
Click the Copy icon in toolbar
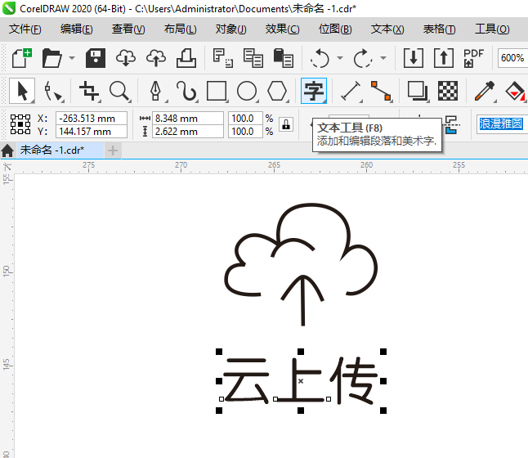pyautogui.click(x=253, y=58)
